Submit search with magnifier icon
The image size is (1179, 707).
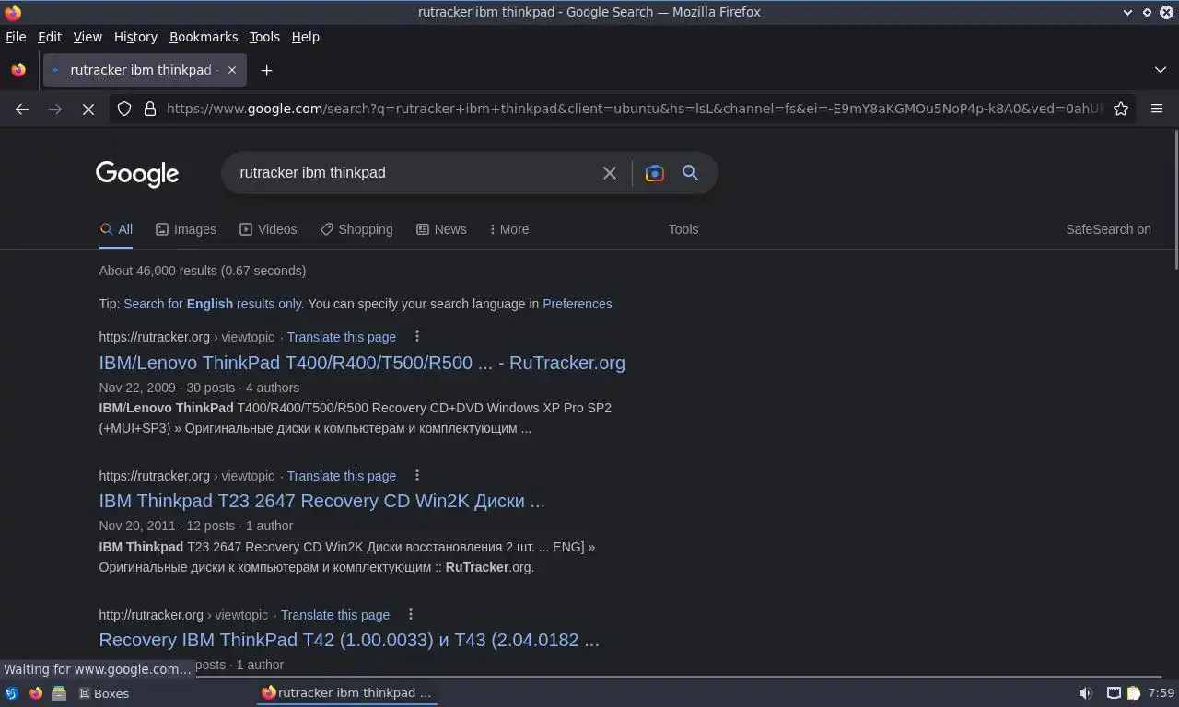(691, 173)
